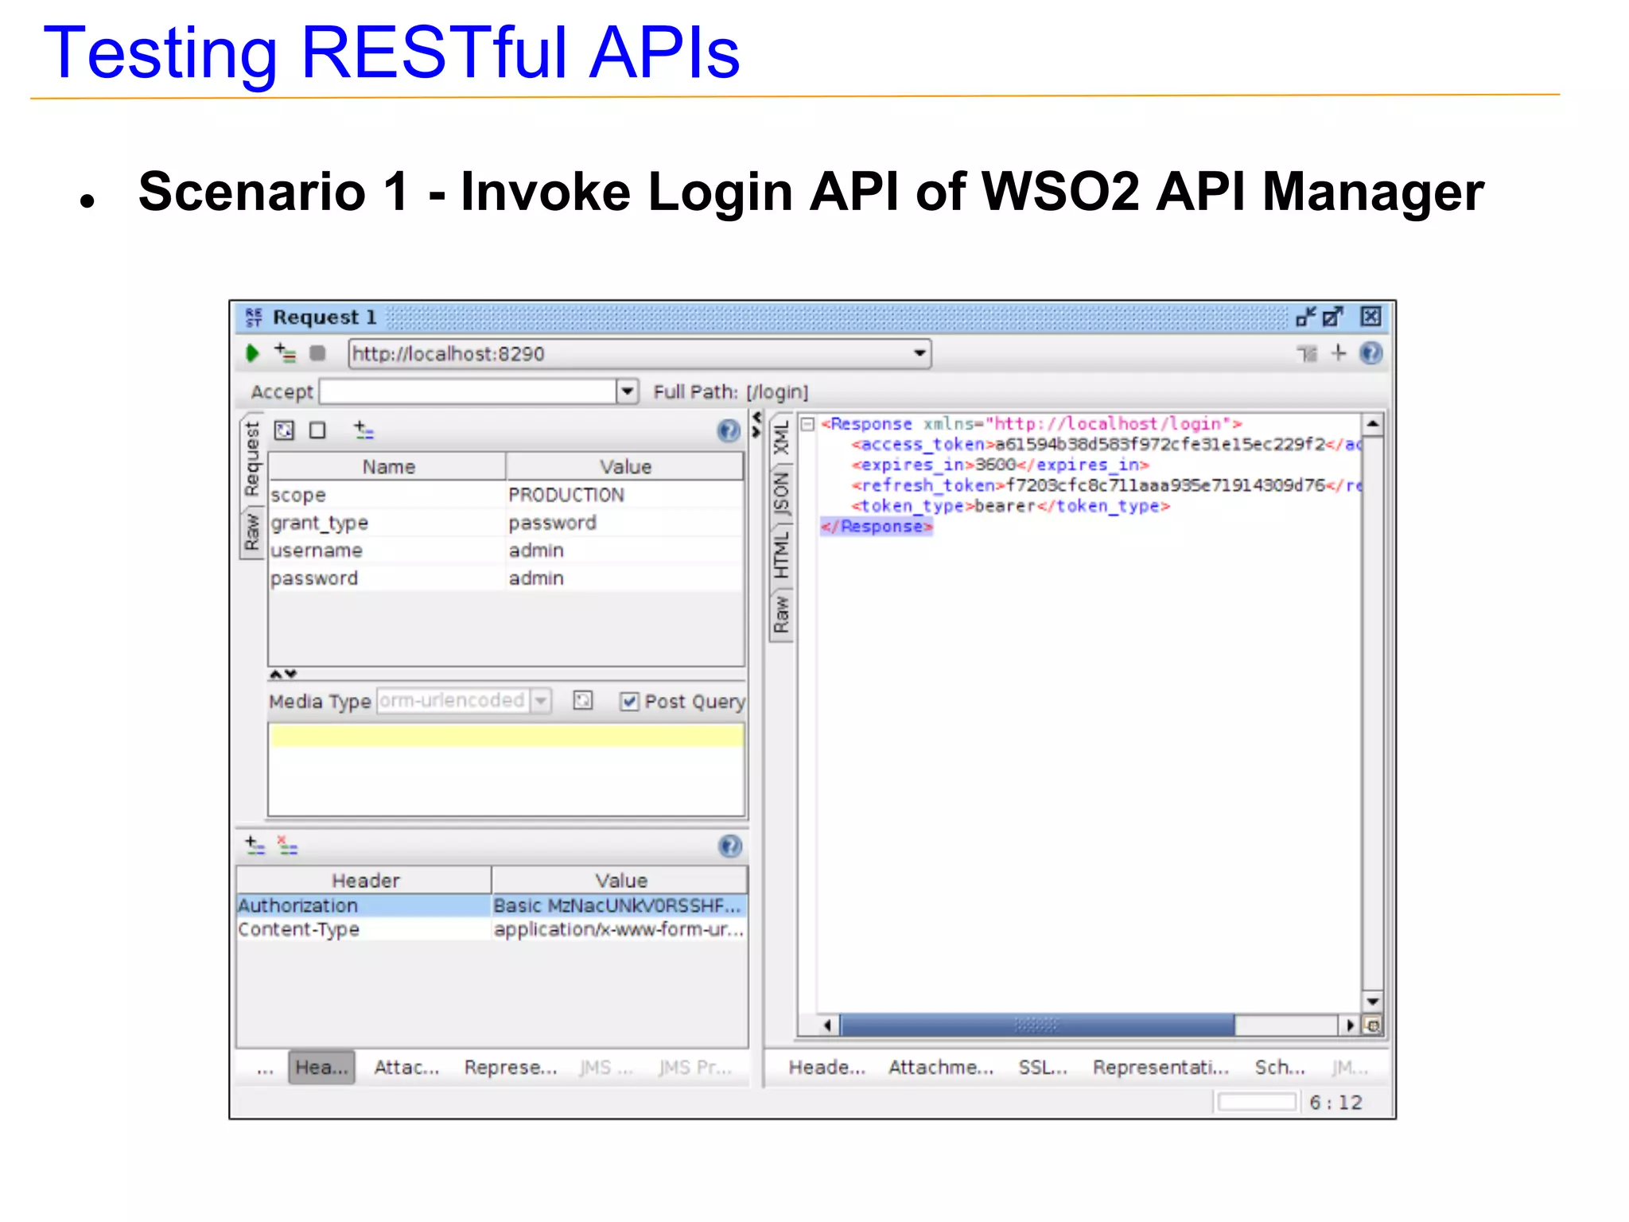Click add endpoint plus icon in toolbar
The height and width of the screenshot is (1222, 1629).
[1339, 353]
